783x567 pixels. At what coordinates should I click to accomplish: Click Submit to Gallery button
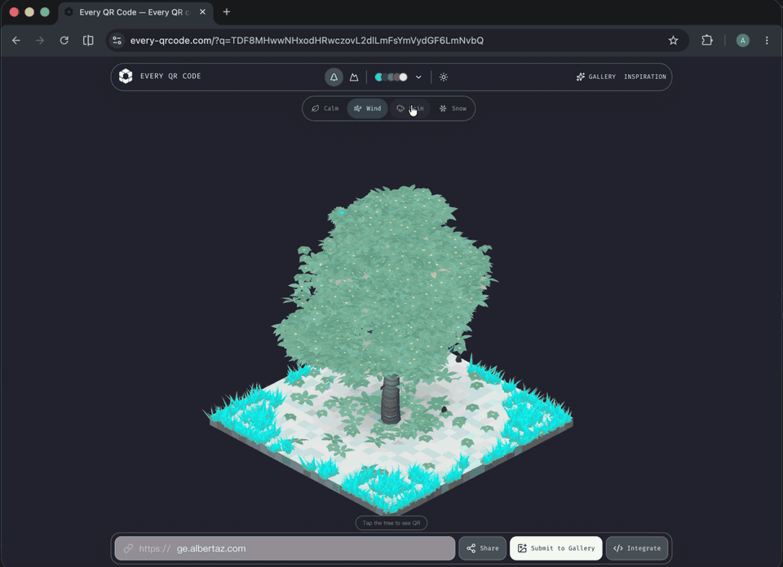(x=555, y=548)
